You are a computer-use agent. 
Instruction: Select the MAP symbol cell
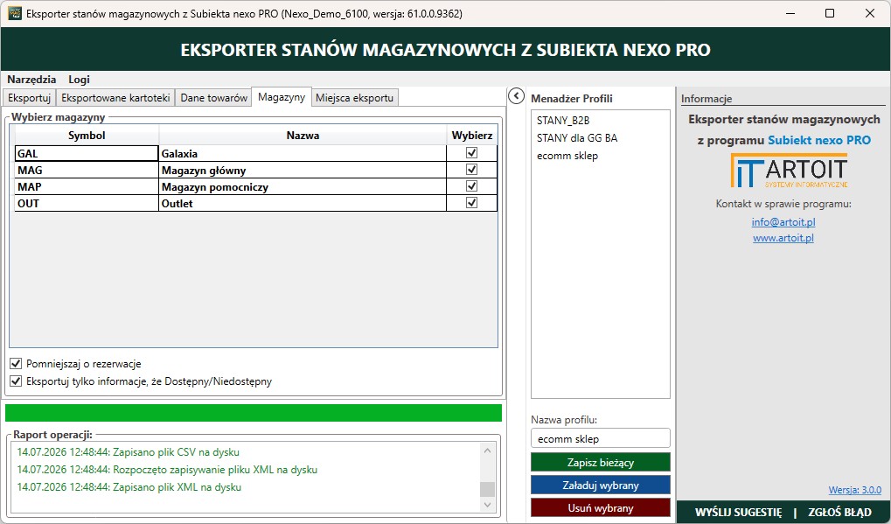[87, 186]
